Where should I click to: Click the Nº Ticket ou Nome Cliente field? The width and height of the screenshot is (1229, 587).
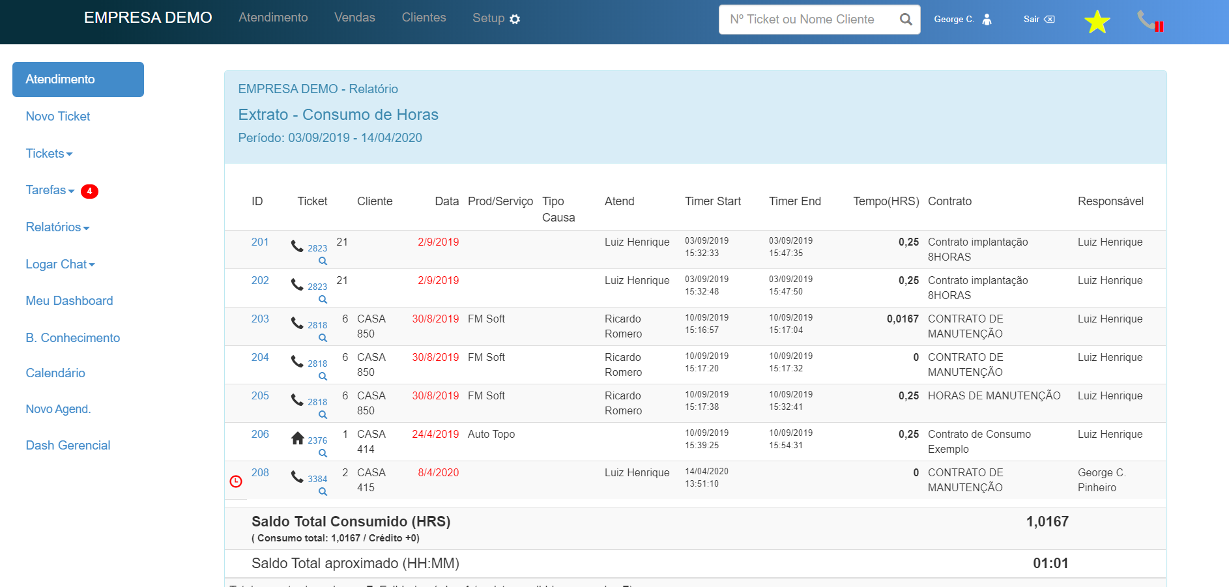tap(819, 20)
